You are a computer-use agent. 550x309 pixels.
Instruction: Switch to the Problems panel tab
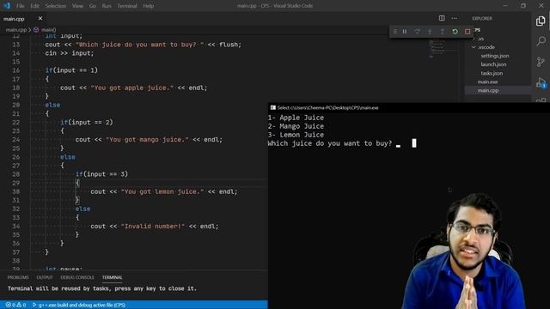tap(18, 277)
